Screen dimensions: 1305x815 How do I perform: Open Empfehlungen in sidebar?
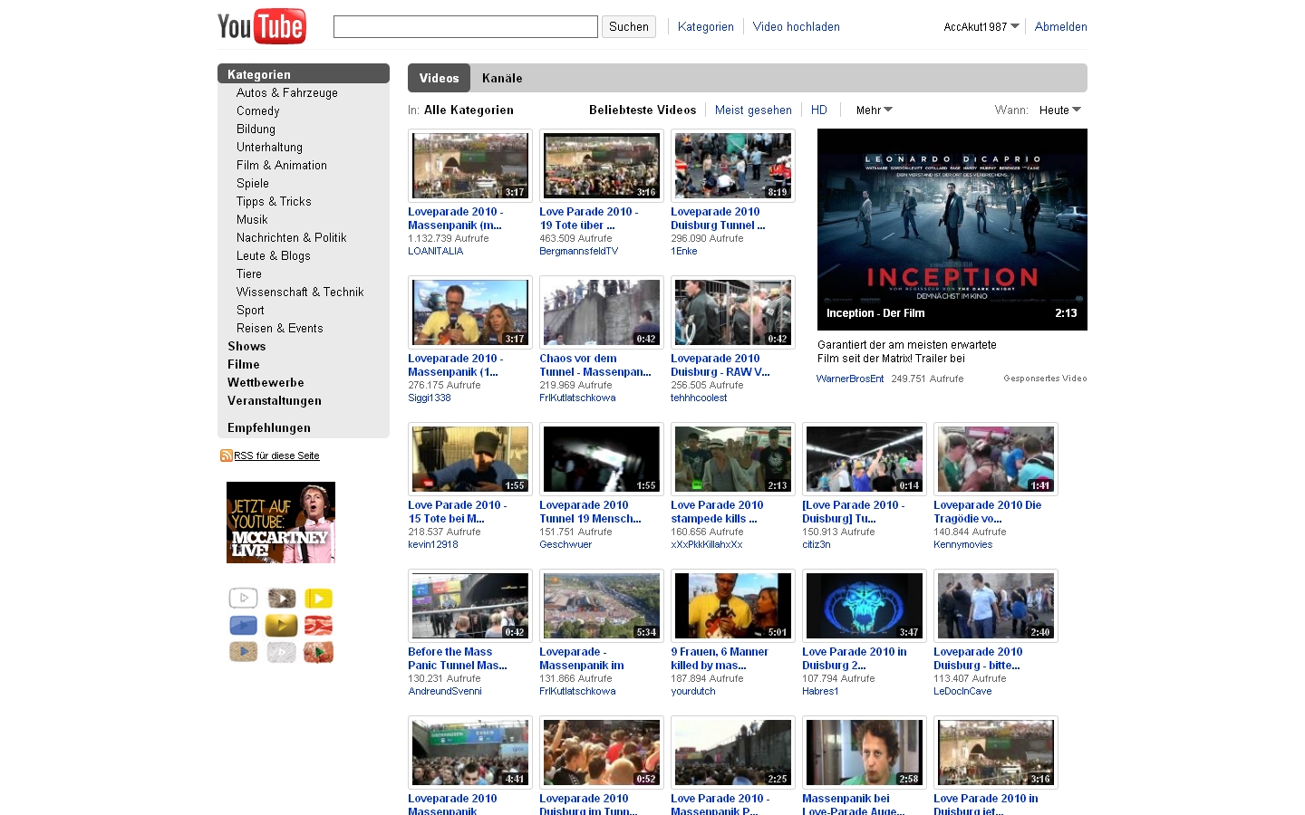click(x=269, y=427)
